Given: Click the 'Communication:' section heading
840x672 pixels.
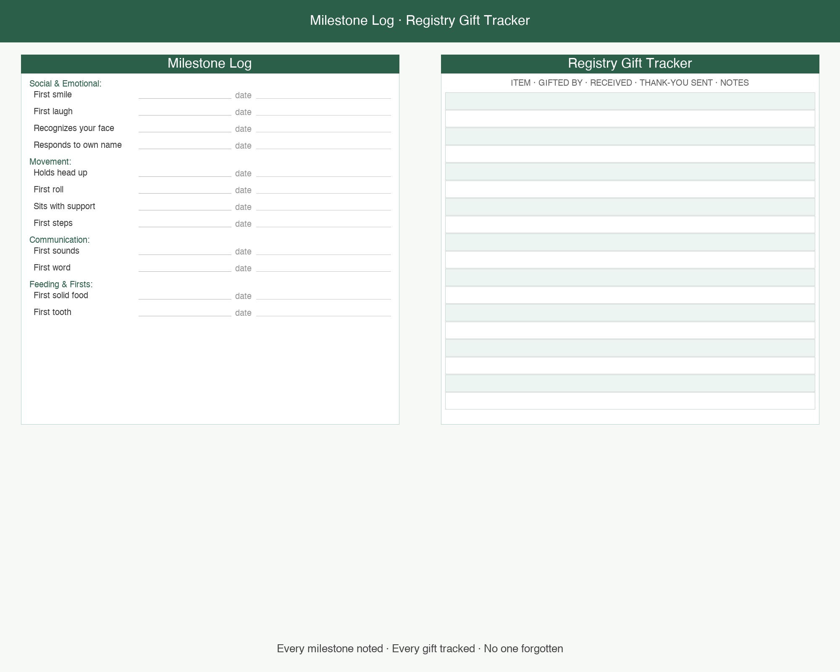Looking at the screenshot, I should click(60, 240).
